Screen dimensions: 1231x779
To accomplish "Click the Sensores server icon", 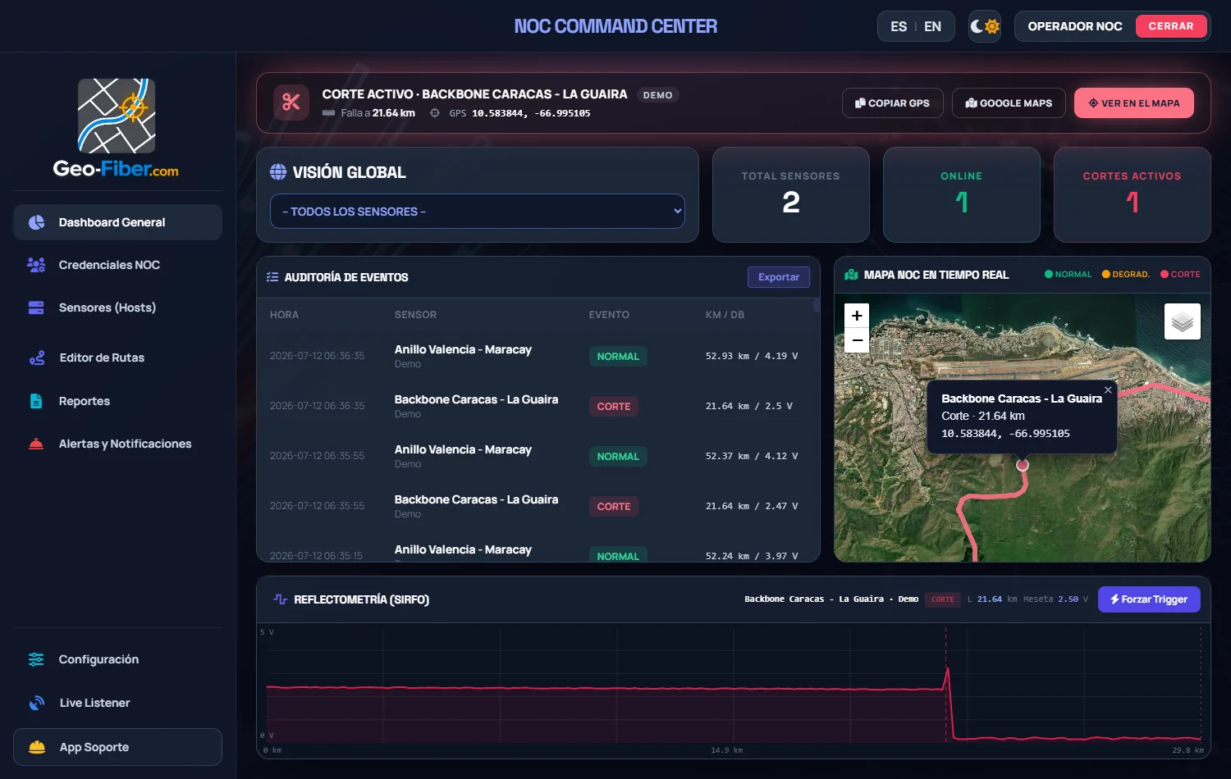I will (x=36, y=307).
